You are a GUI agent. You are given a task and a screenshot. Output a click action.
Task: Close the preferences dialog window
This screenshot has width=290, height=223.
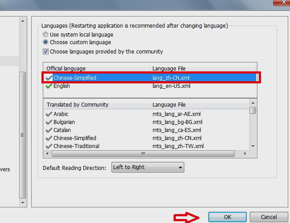click(x=282, y=2)
